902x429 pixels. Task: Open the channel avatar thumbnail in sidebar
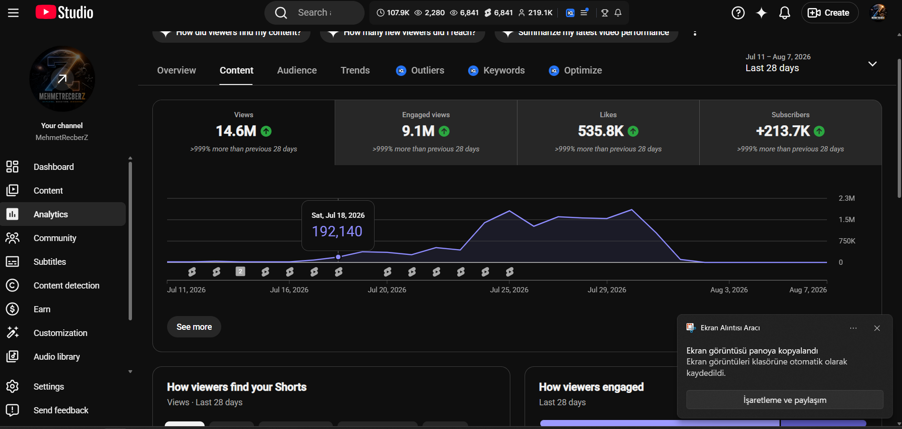pyautogui.click(x=62, y=79)
